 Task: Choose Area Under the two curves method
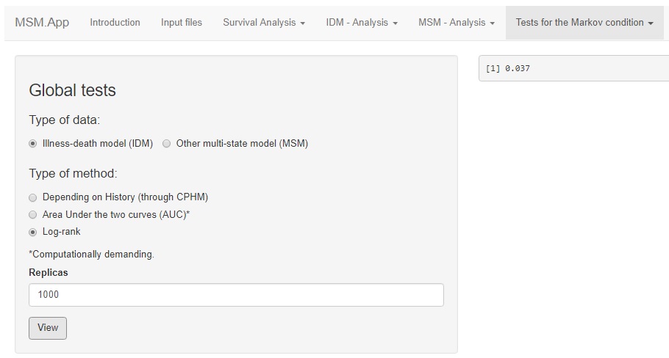(x=32, y=215)
